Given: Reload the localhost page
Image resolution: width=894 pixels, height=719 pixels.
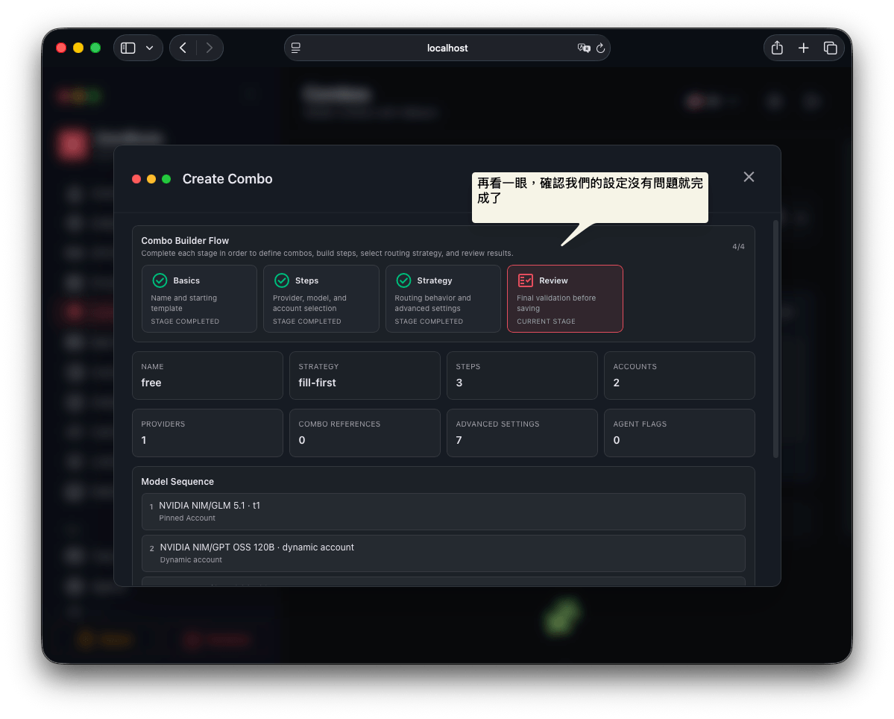Looking at the screenshot, I should click(x=600, y=48).
